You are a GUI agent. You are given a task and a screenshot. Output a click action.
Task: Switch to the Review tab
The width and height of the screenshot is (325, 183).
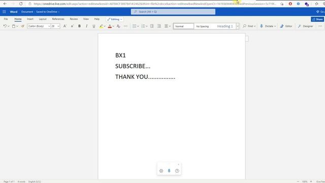pos(74,19)
